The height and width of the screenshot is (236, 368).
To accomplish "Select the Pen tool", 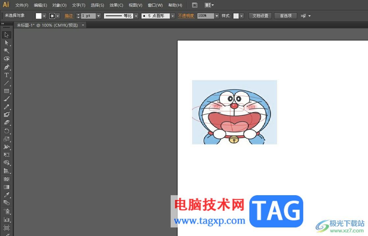I will coord(7,67).
